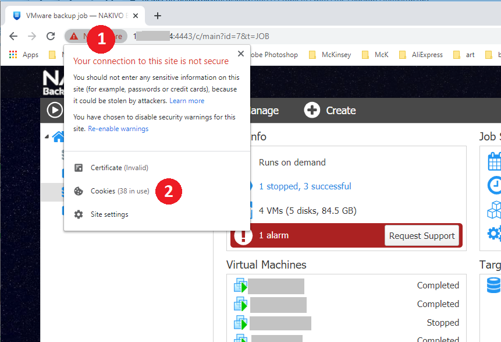The width and height of the screenshot is (501, 342).
Task: Open Site settings
Action: 109,214
